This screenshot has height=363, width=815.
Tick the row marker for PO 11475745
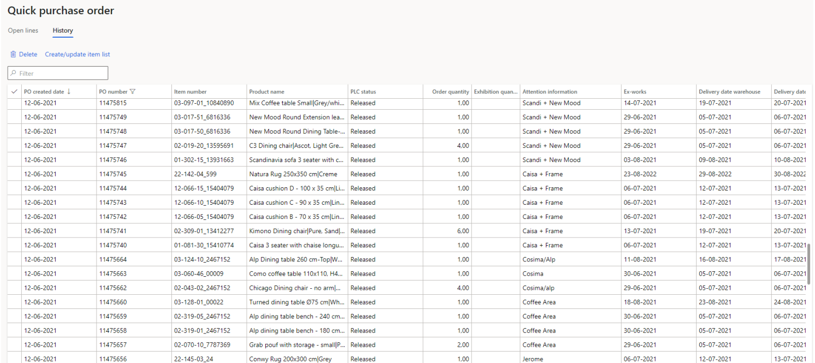(x=14, y=174)
